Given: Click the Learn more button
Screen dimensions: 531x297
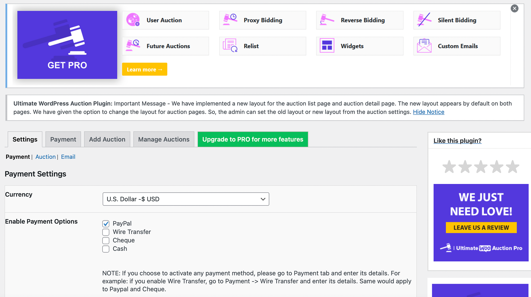Looking at the screenshot, I should pyautogui.click(x=145, y=69).
